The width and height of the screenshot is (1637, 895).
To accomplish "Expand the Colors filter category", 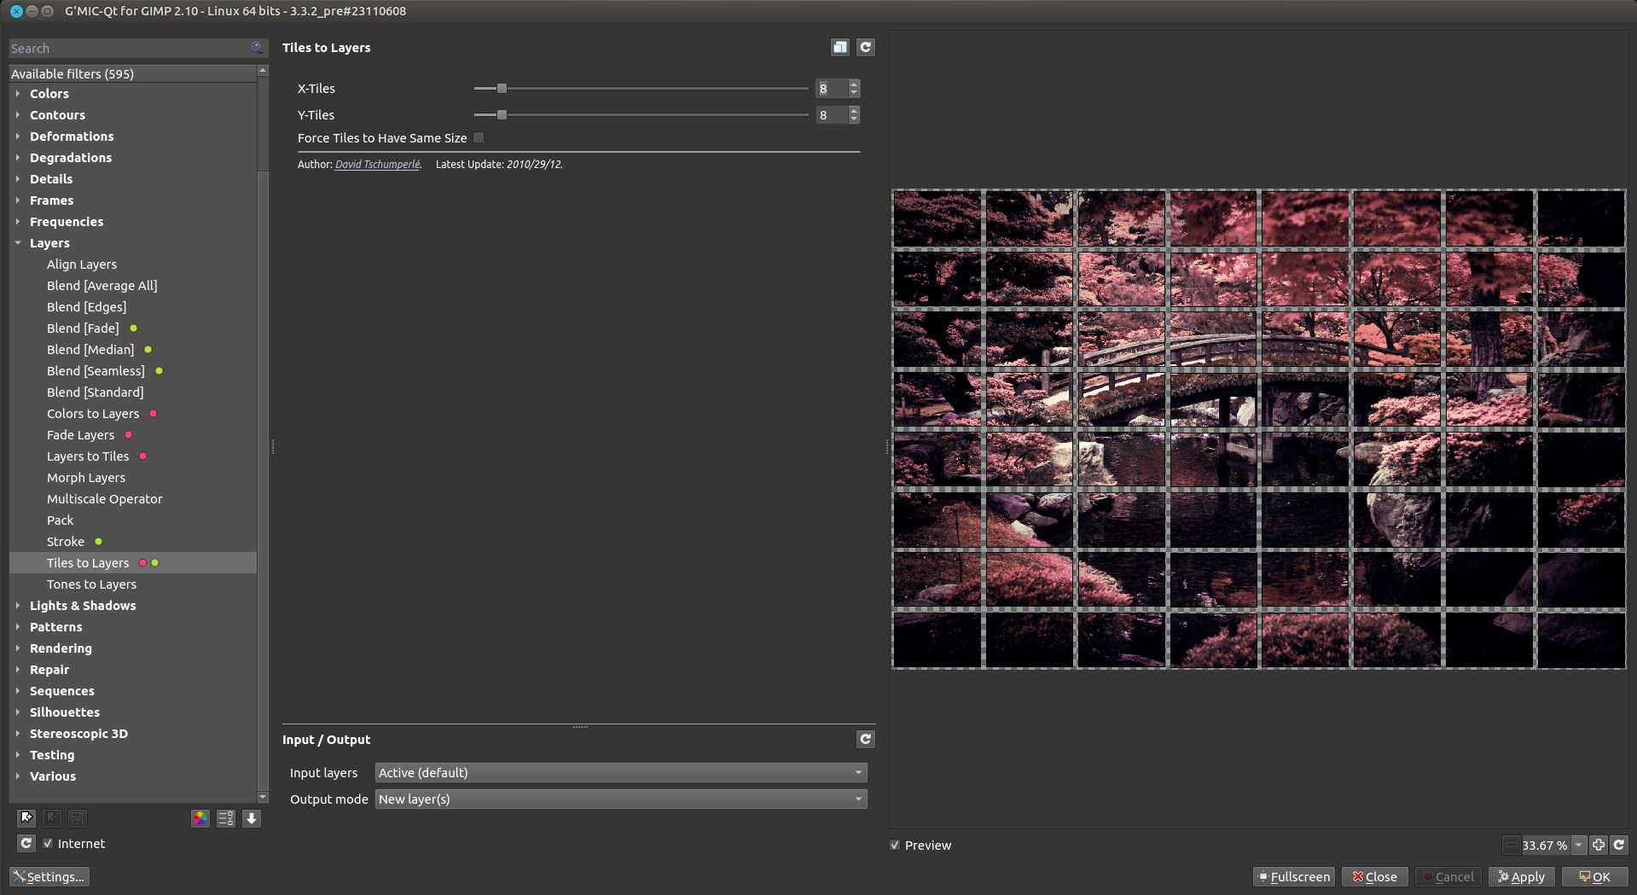I will (x=18, y=94).
